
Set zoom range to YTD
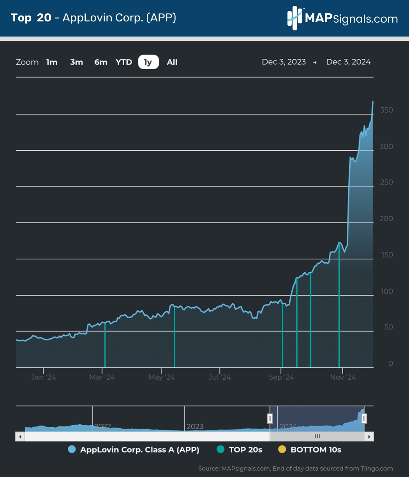124,62
